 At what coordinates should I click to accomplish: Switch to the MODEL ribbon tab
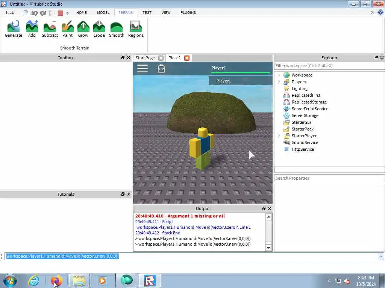[x=103, y=12]
